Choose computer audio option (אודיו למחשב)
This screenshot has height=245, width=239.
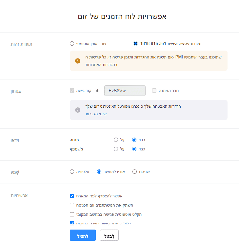100,171
